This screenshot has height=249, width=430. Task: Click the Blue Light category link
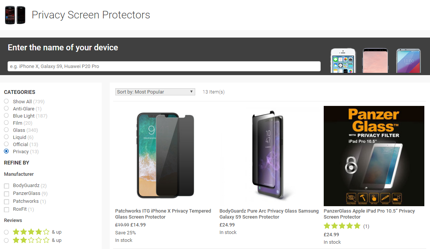[25, 115]
